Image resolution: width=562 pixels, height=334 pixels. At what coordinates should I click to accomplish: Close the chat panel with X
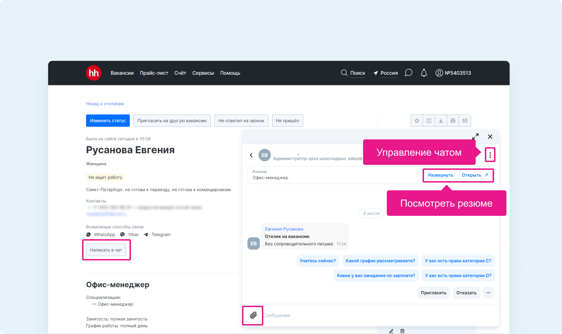(490, 137)
